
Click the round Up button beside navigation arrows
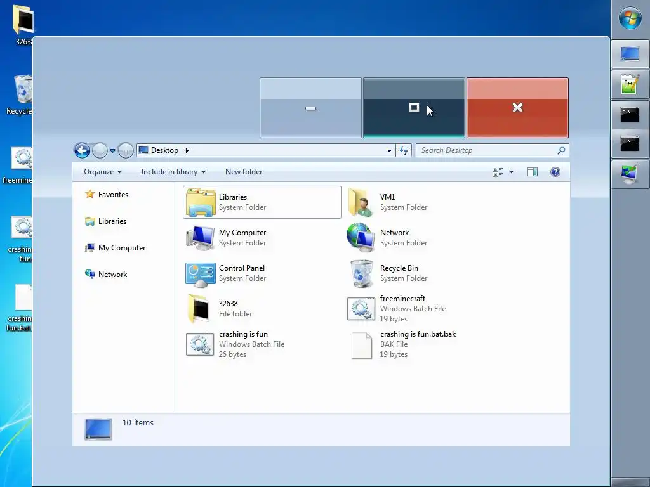click(x=126, y=150)
